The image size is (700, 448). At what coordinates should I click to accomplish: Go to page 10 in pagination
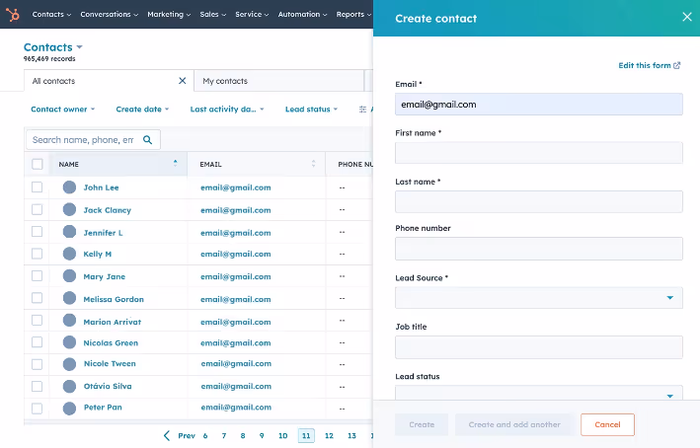pyautogui.click(x=283, y=435)
